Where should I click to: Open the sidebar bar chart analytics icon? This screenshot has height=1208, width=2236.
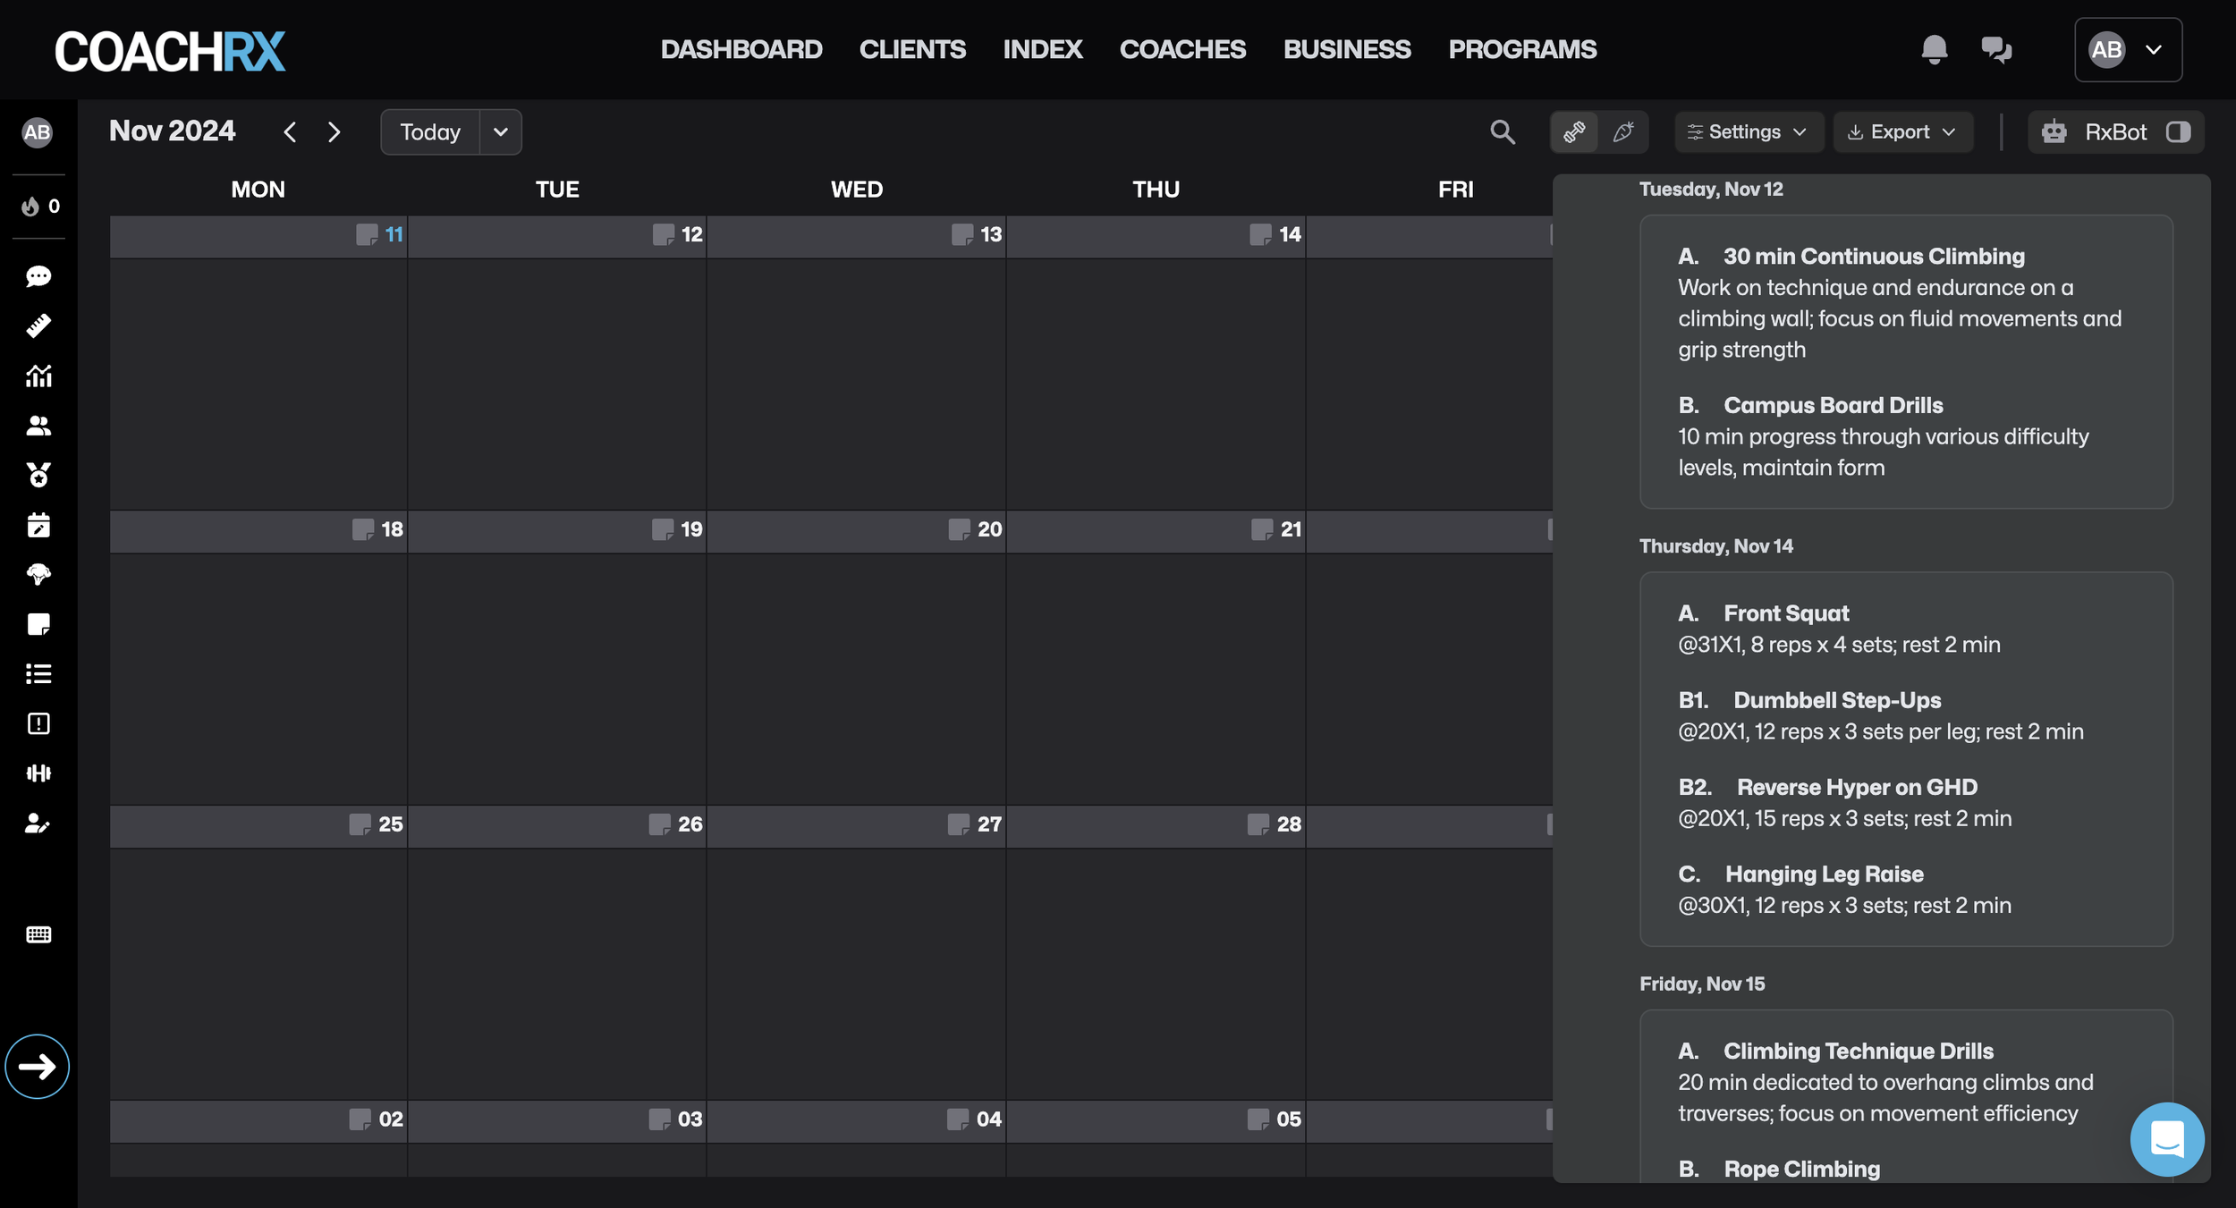[x=38, y=376]
